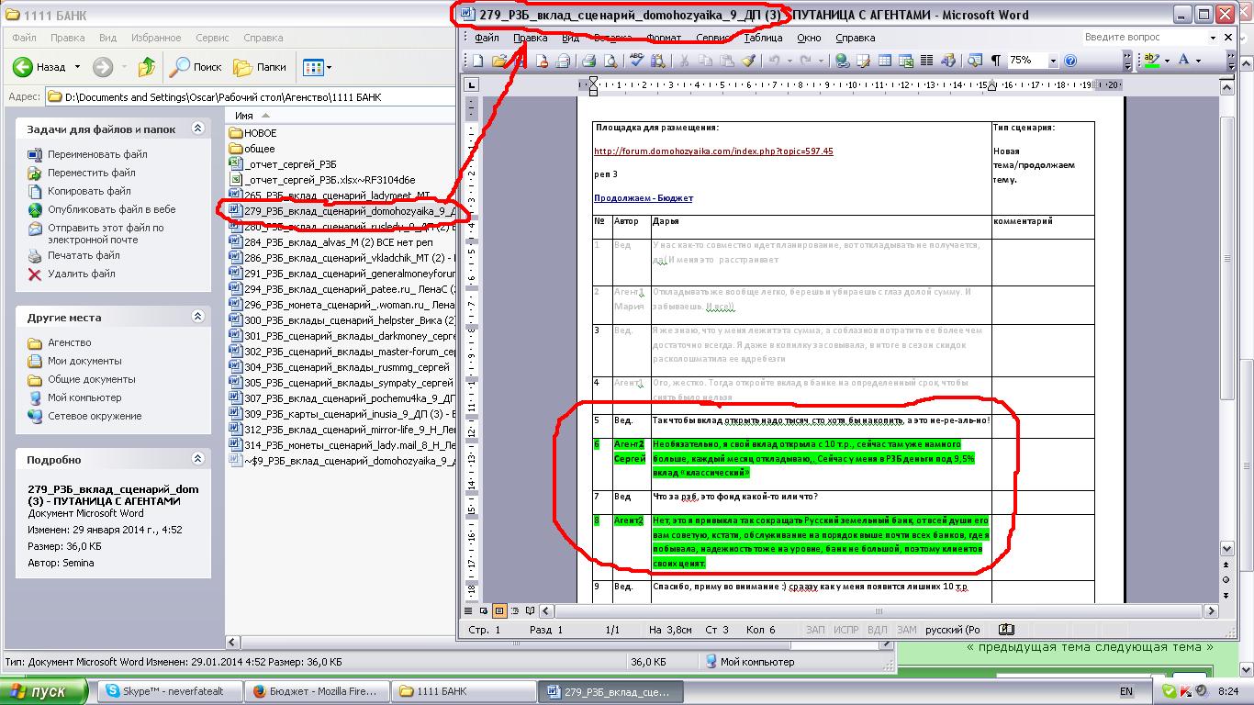Insert an Excel worksheet from toolbar

point(906,61)
